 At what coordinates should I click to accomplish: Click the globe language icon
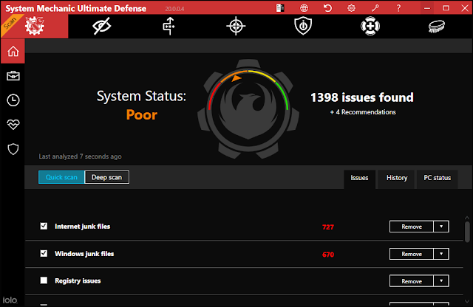(x=304, y=8)
